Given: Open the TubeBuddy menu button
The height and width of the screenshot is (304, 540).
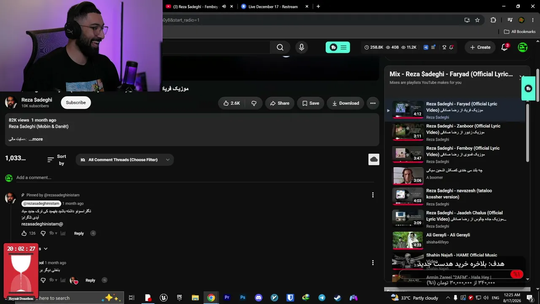Looking at the screenshot, I should (337, 47).
